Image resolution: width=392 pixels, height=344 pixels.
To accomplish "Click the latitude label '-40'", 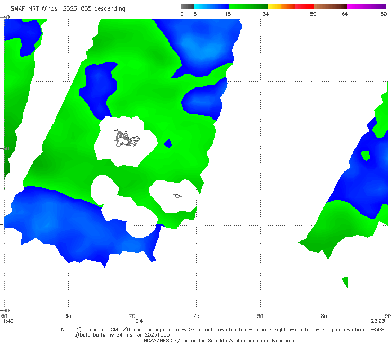I will [x=5, y=17].
